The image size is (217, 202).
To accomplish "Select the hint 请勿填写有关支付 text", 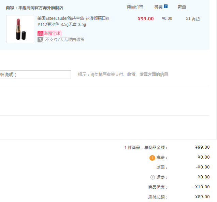I will 123,75.
